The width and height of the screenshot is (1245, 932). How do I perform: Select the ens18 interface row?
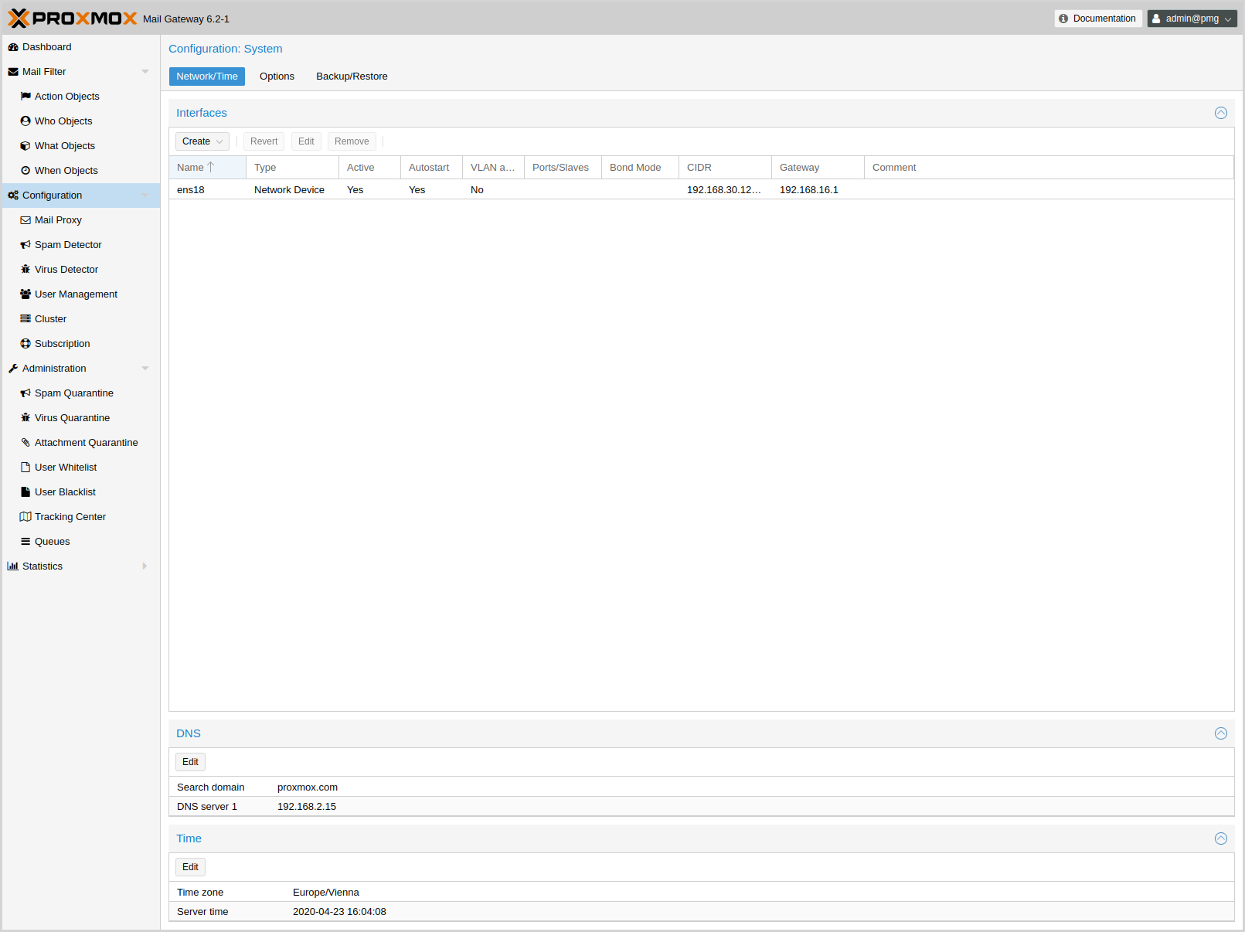tap(464, 190)
